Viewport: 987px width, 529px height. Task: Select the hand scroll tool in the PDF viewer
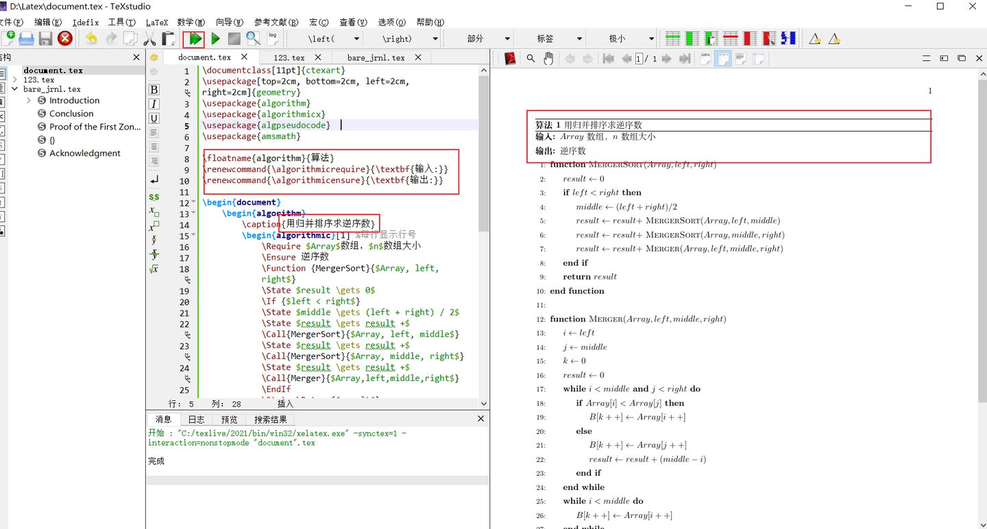548,59
